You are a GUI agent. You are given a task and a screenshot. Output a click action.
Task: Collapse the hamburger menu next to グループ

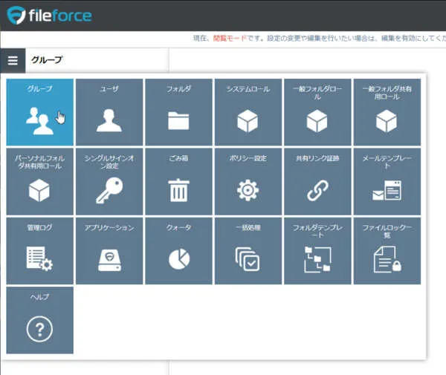[13, 60]
